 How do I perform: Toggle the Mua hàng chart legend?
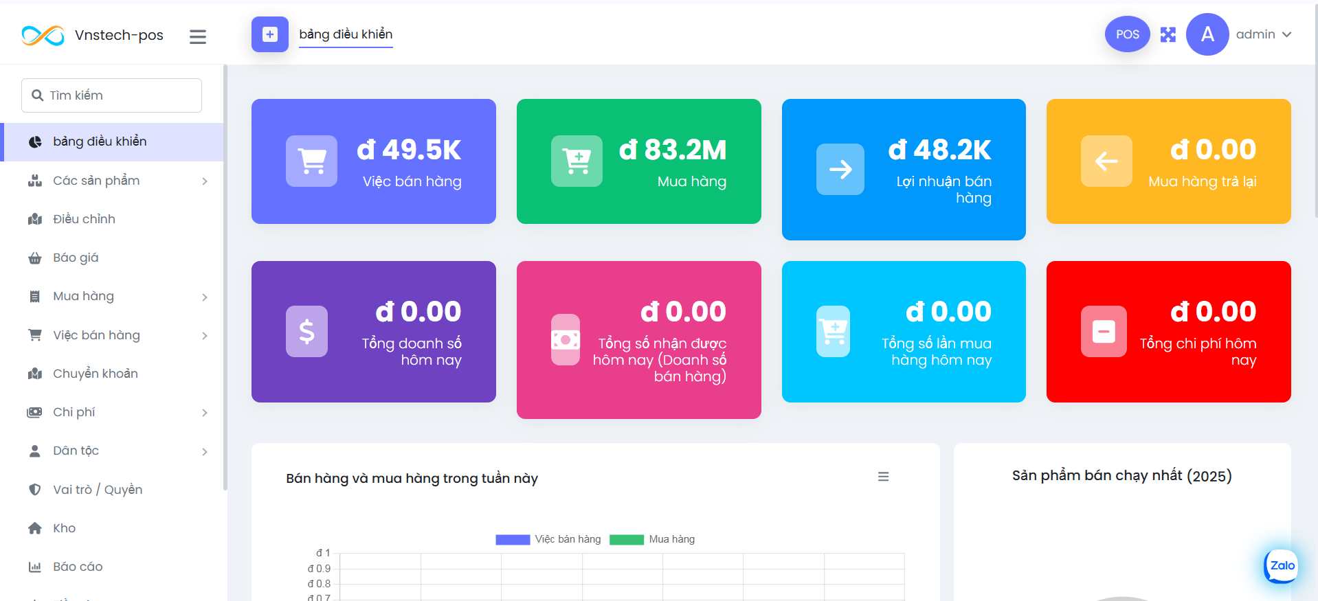652,539
